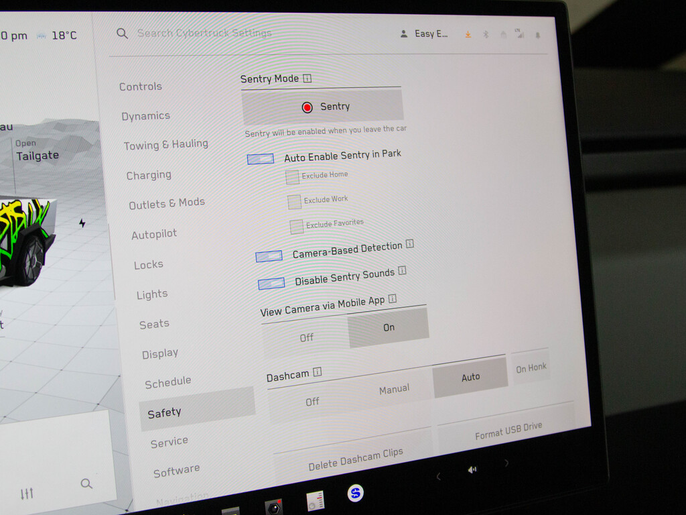Set Dashcam to On Honk
Screen dimensions: 686x515
(x=531, y=367)
